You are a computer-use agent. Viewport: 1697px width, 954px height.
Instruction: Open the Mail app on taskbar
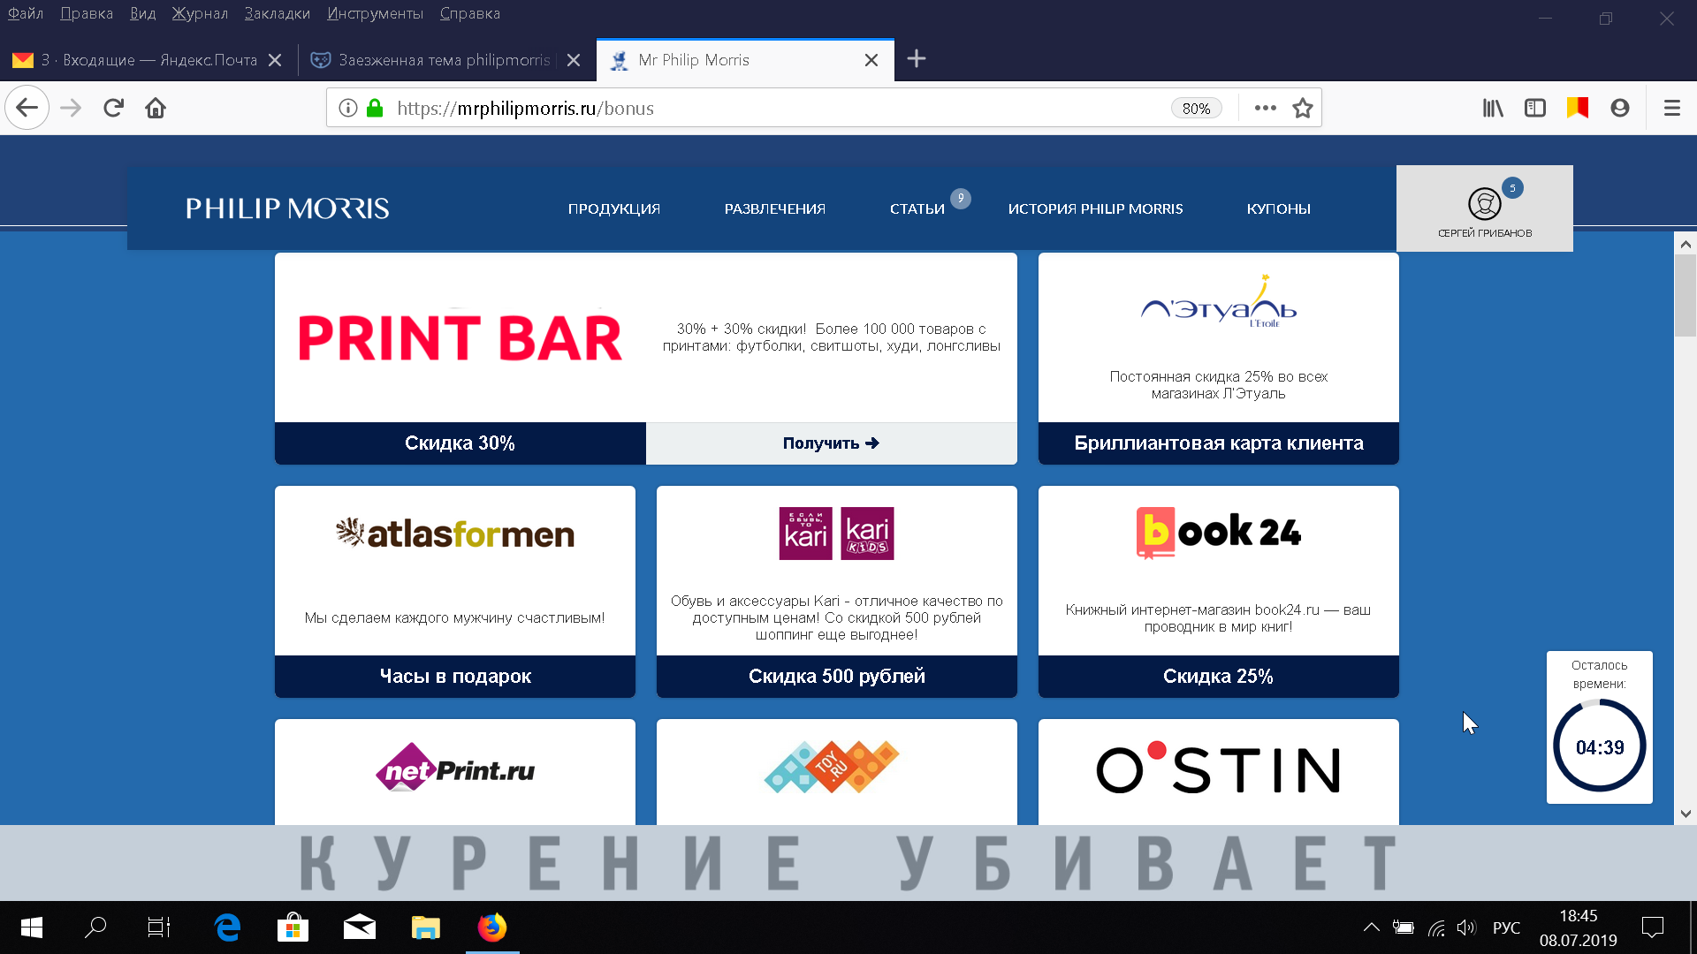360,927
